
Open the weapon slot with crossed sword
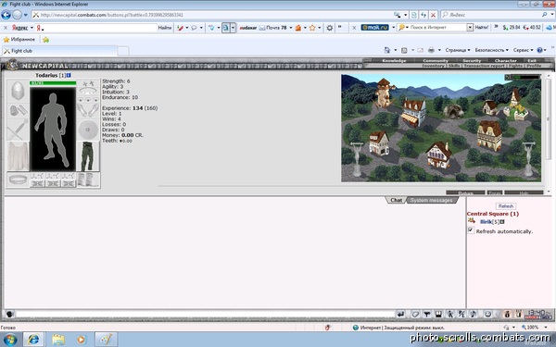click(x=18, y=130)
